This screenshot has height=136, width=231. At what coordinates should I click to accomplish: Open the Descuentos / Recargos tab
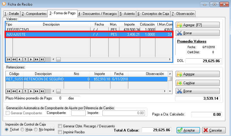pos(97,14)
